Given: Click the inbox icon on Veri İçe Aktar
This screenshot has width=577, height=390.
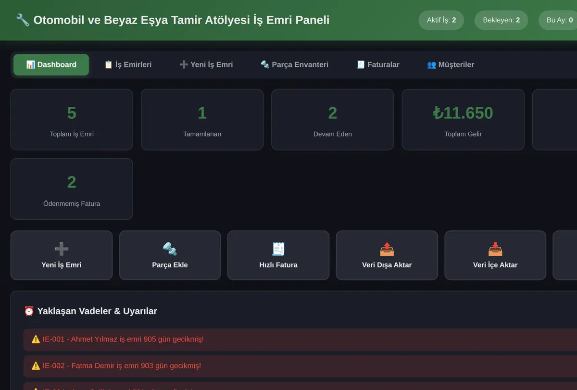Looking at the screenshot, I should [495, 249].
